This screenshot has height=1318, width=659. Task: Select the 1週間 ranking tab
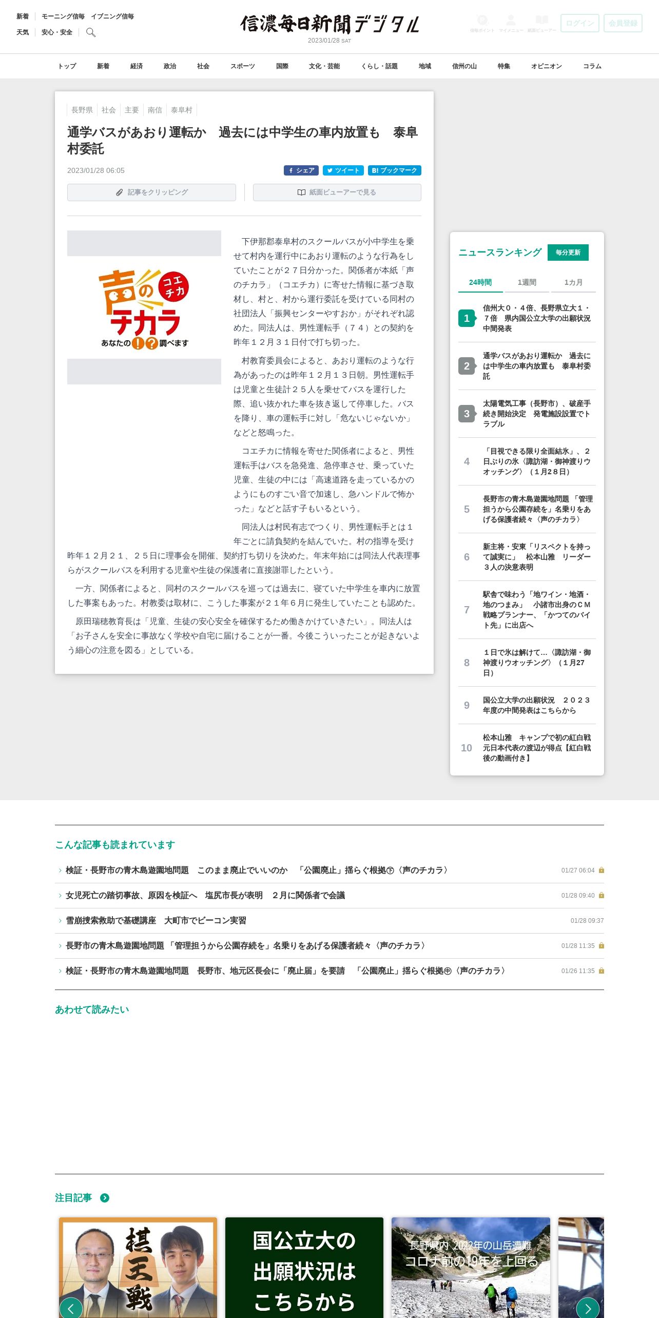coord(527,282)
